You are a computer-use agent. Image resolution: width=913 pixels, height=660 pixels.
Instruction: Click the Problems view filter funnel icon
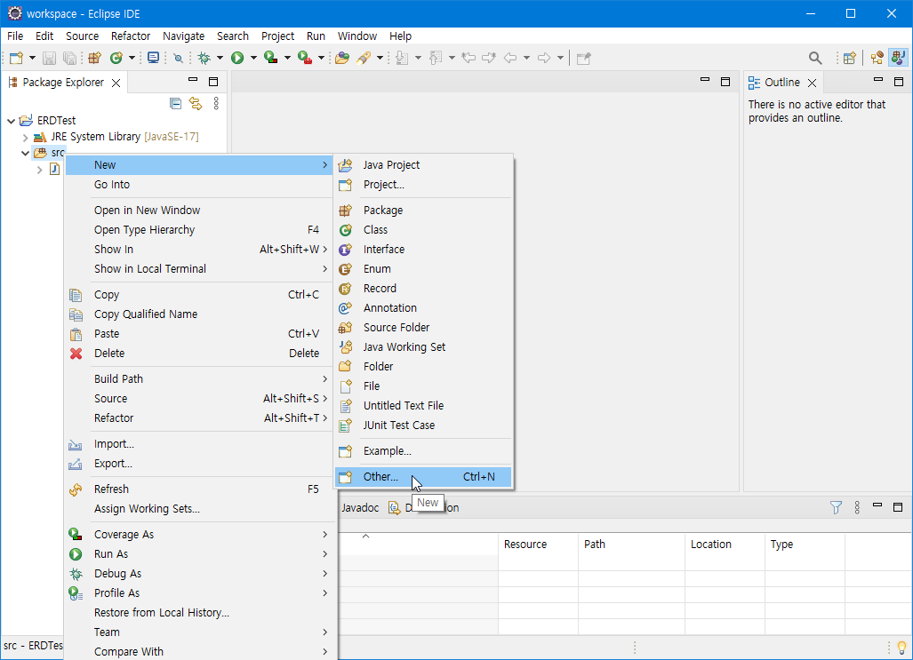click(x=836, y=507)
